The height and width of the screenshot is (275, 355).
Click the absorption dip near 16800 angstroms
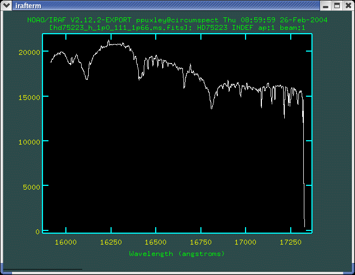(x=212, y=108)
